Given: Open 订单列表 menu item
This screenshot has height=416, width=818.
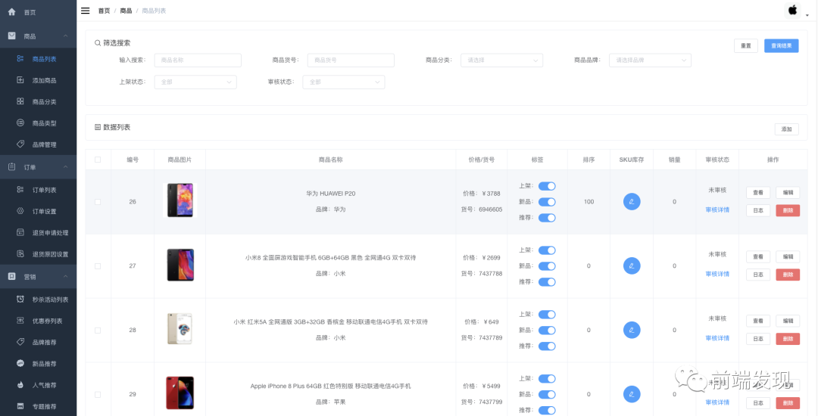Looking at the screenshot, I should 38,190.
